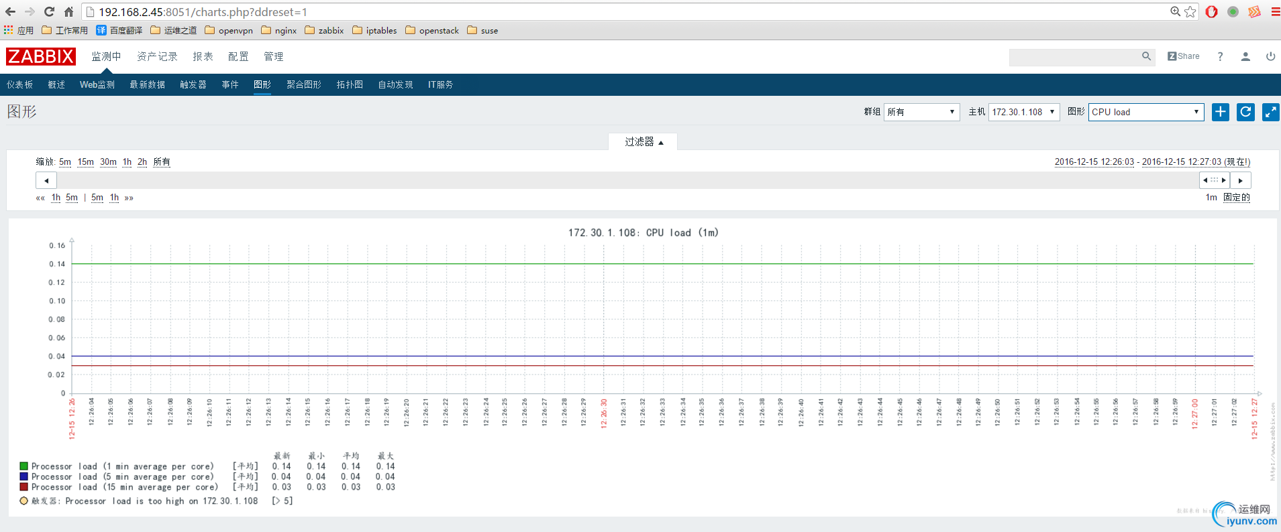
Task: Click the timeline scrollbar track
Action: click(627, 180)
